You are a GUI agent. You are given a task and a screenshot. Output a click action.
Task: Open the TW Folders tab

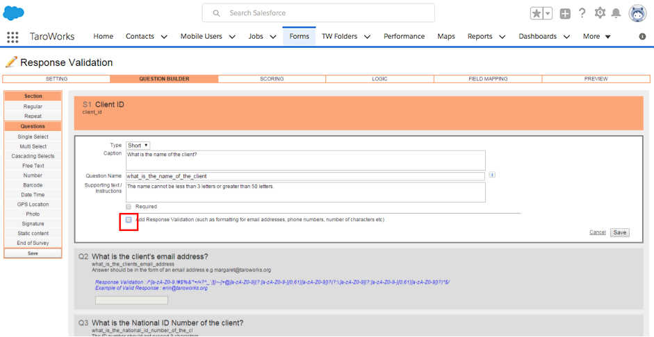click(x=340, y=36)
